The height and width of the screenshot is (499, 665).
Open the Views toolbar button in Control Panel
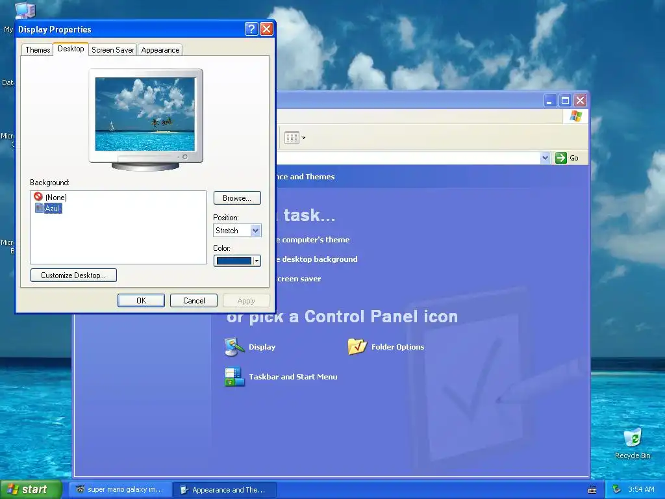(x=292, y=138)
